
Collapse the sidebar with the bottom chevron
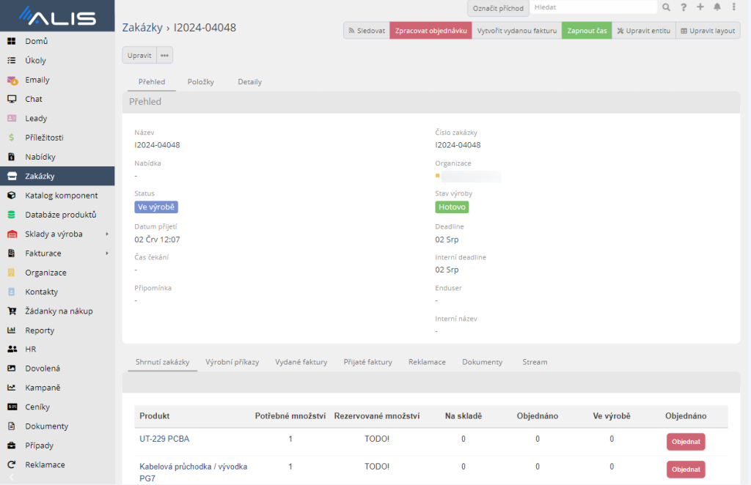[10, 477]
